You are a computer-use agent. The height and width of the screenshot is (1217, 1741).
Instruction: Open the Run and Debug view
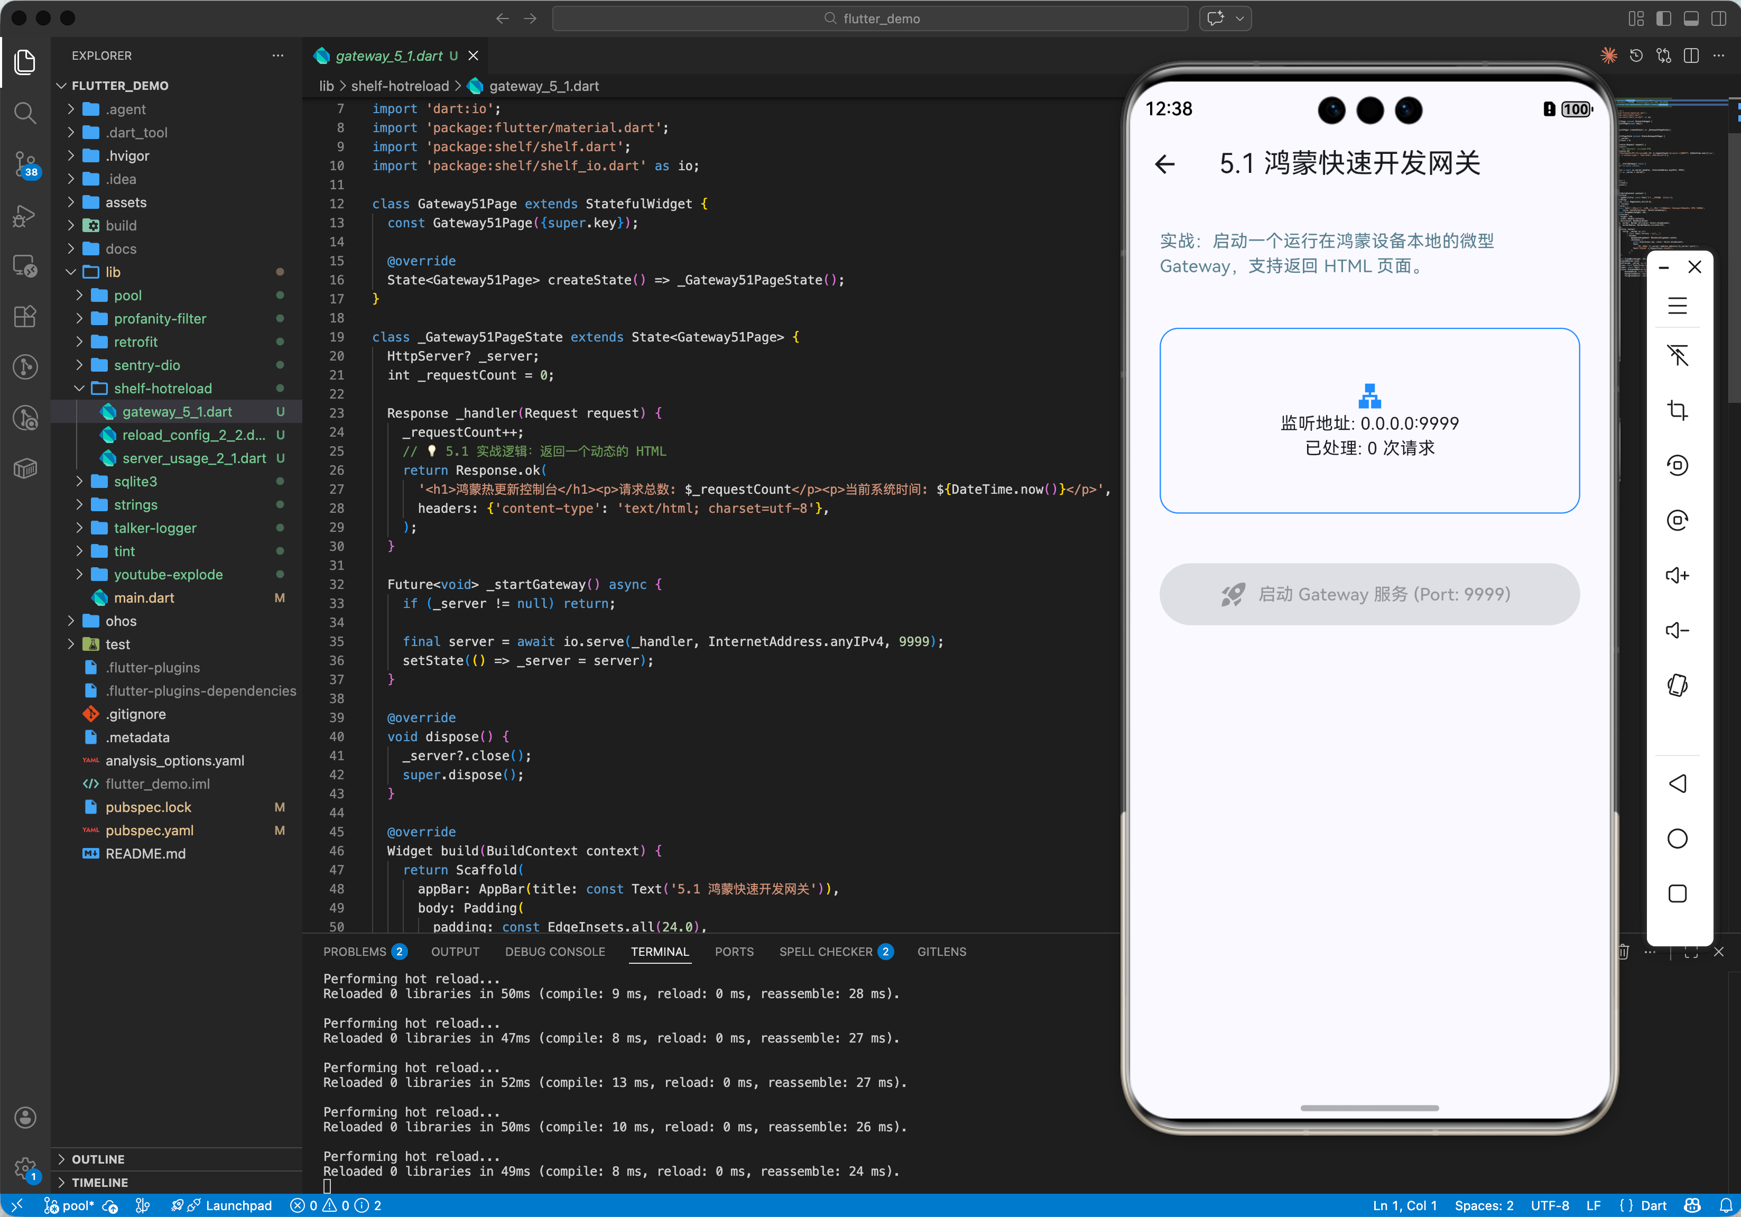(x=25, y=215)
